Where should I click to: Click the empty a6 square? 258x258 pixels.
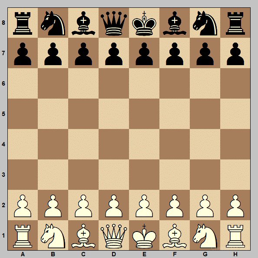[x=23, y=83]
